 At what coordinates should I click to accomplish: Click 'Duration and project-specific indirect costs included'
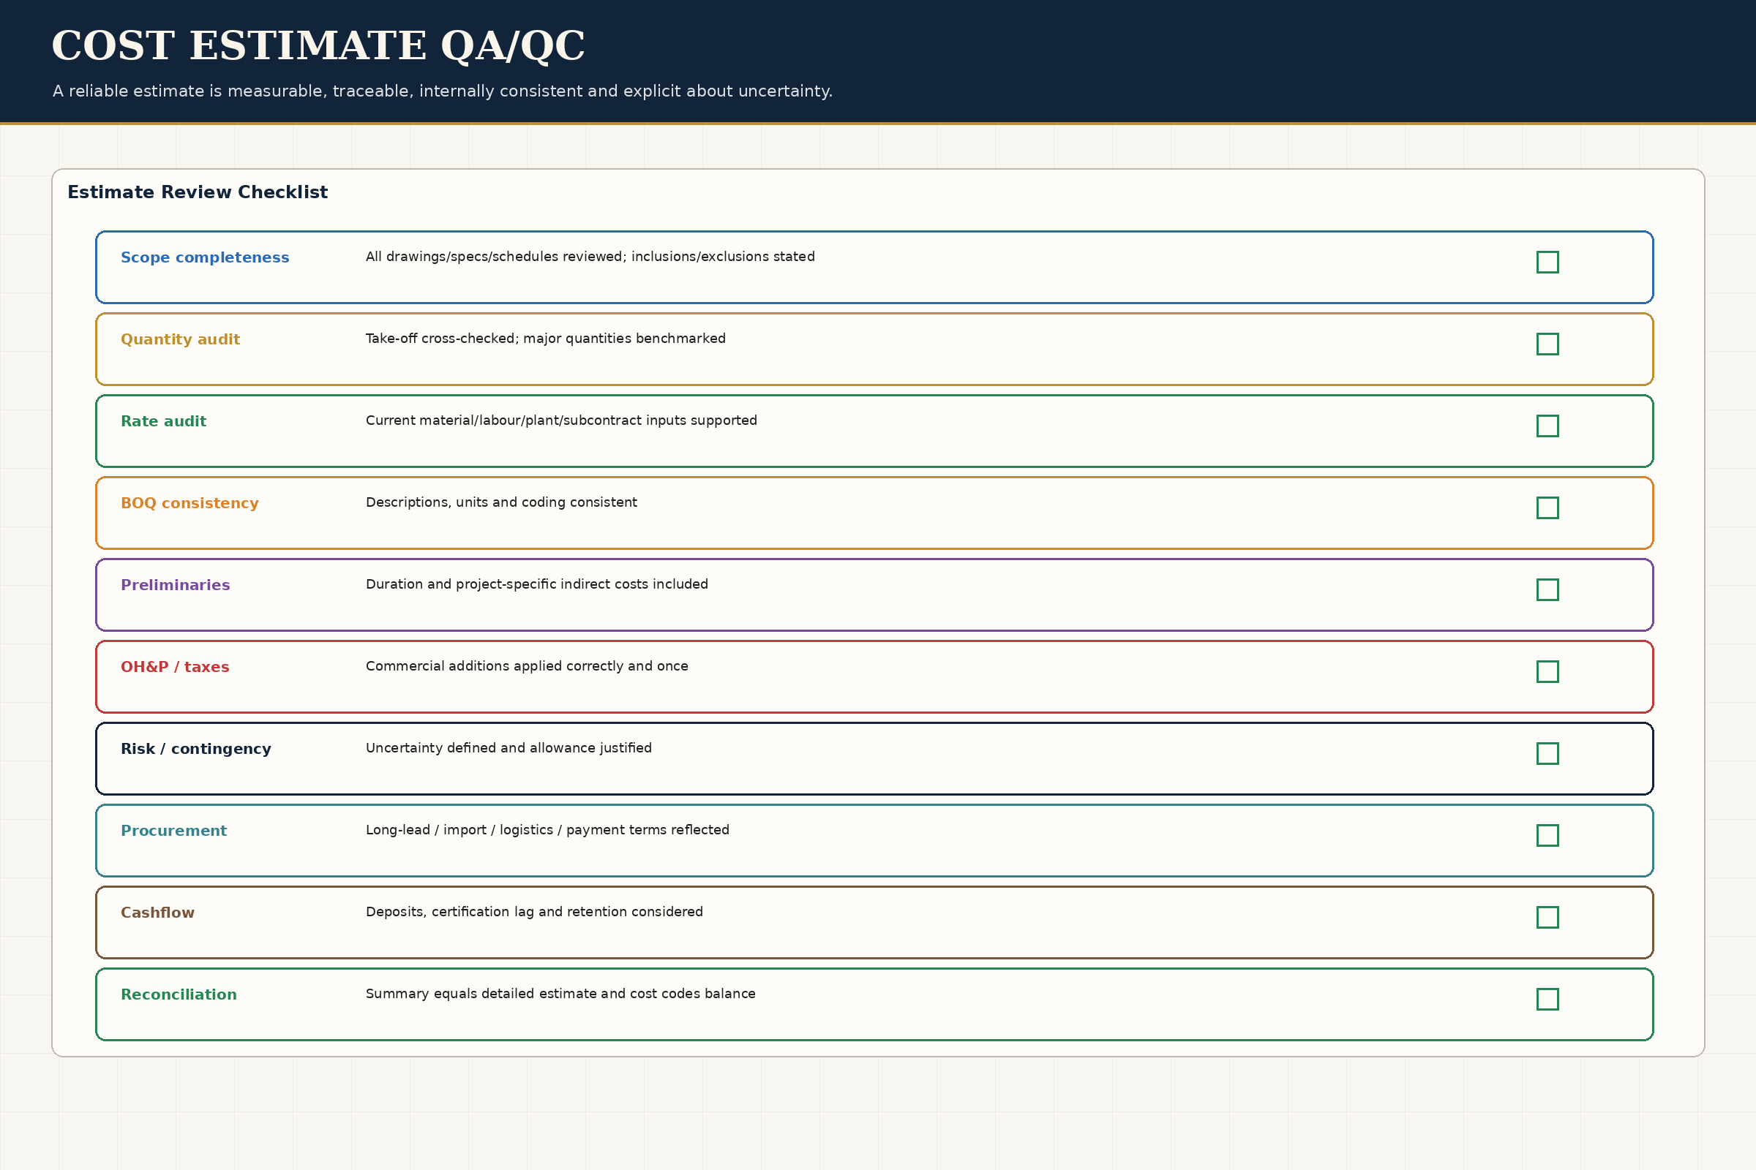pyautogui.click(x=537, y=584)
